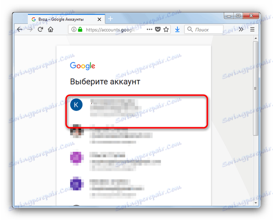Click the magnifier icon in the search box

pos(190,29)
